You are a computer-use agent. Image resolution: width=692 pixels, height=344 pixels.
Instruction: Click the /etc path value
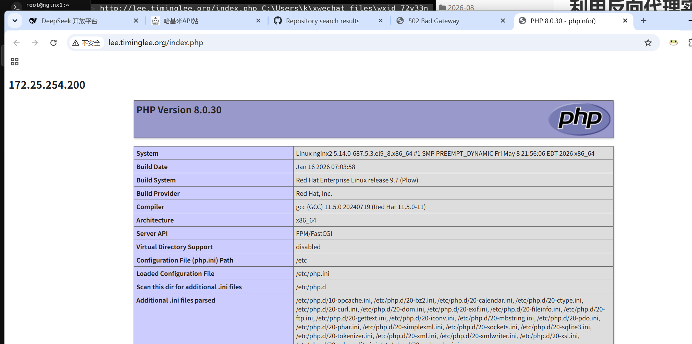301,260
